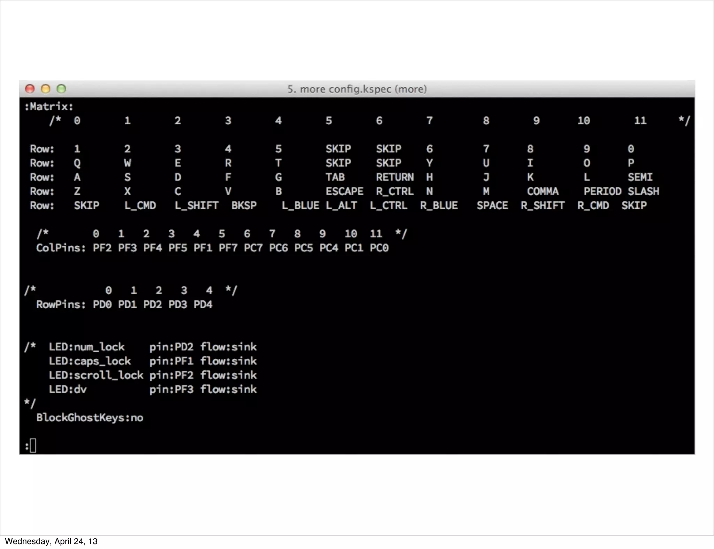Click the 'ESCAPE' key entry
The height and width of the screenshot is (549, 714).
coord(344,191)
